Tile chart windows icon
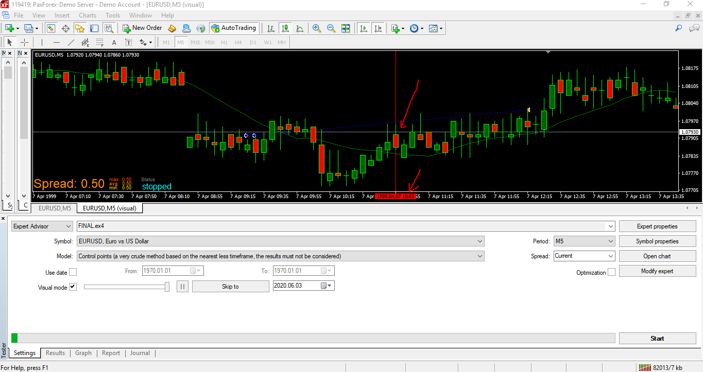Image resolution: width=703 pixels, height=372 pixels. click(346, 28)
